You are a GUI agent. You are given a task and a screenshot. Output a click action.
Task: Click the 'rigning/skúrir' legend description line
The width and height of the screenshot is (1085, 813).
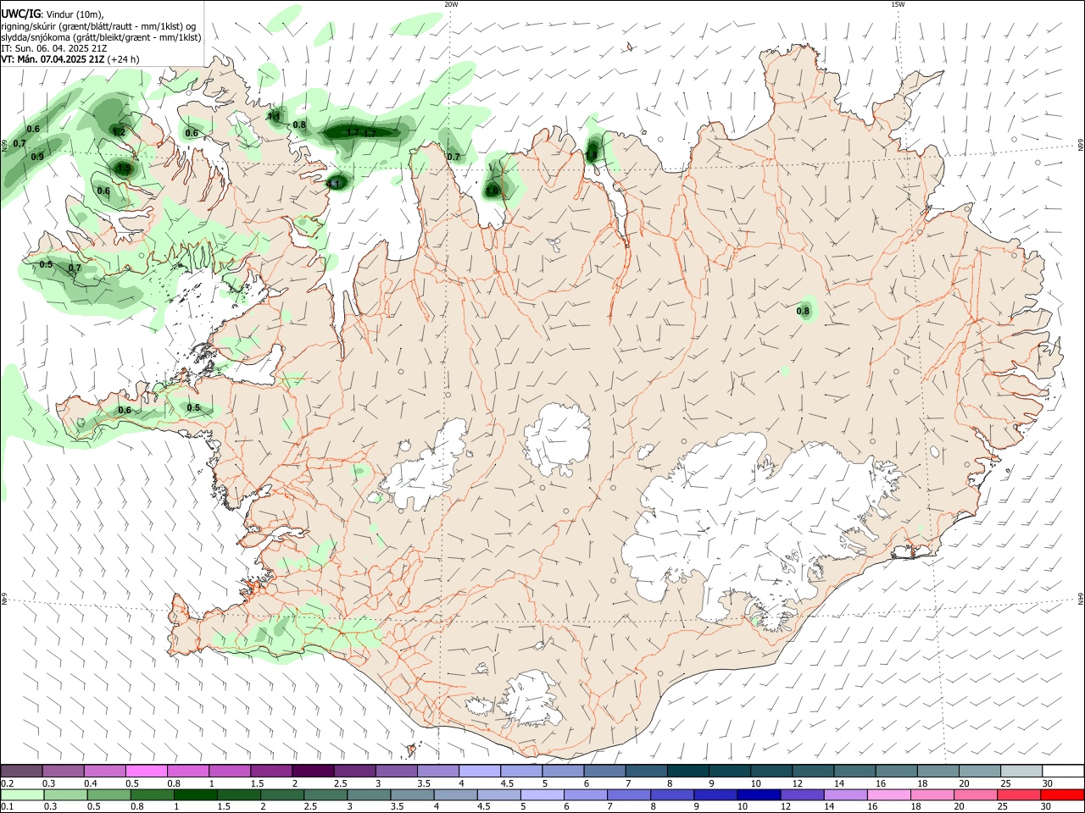coord(98,26)
